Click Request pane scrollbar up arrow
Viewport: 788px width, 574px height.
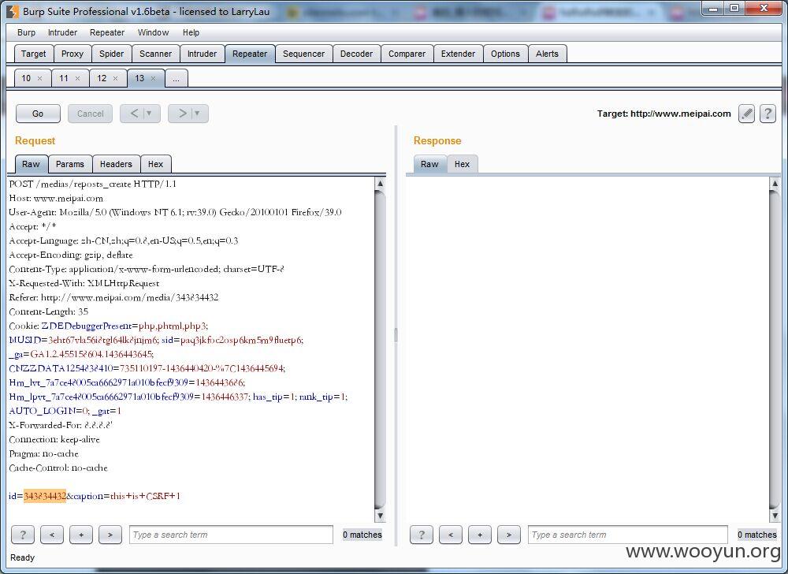(x=381, y=184)
